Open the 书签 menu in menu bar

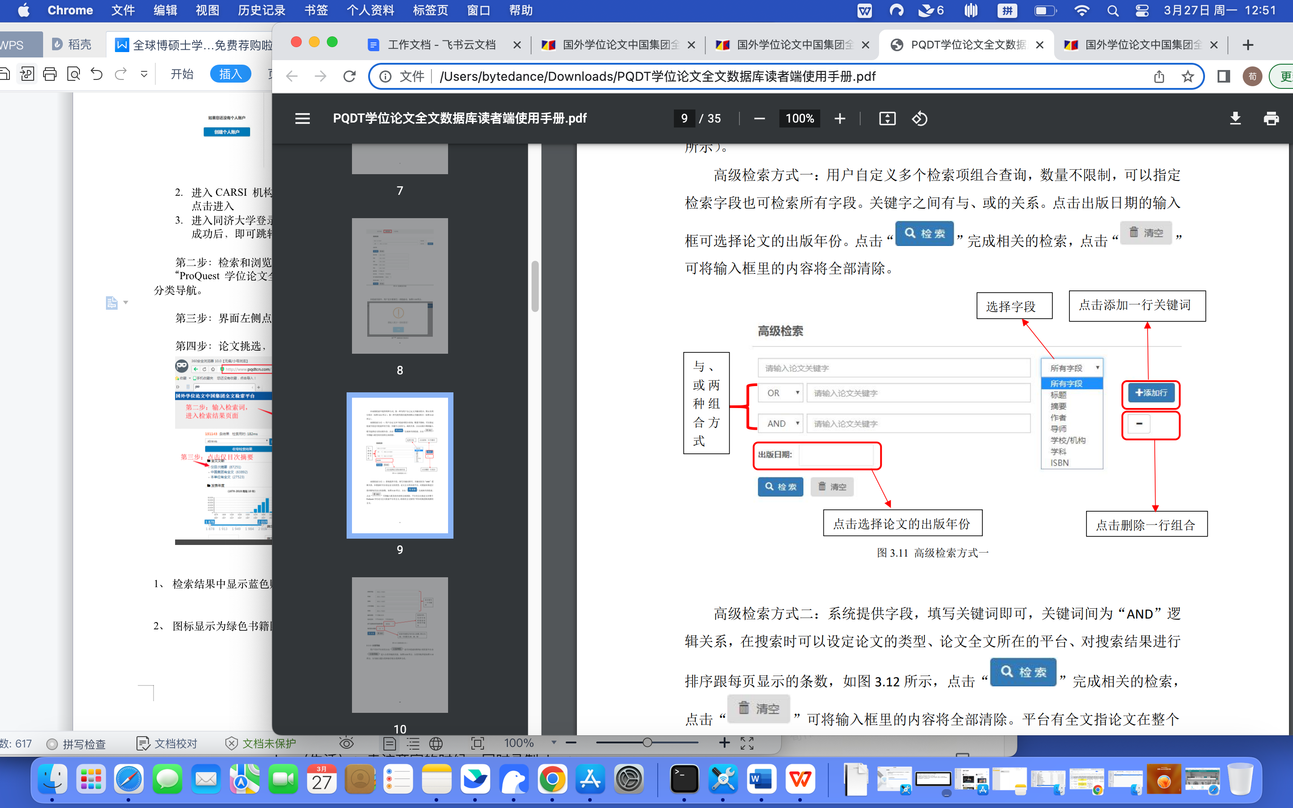[316, 10]
